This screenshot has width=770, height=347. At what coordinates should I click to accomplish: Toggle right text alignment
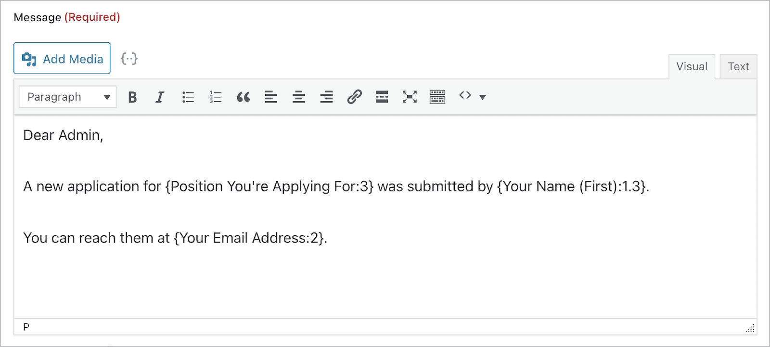click(x=326, y=97)
